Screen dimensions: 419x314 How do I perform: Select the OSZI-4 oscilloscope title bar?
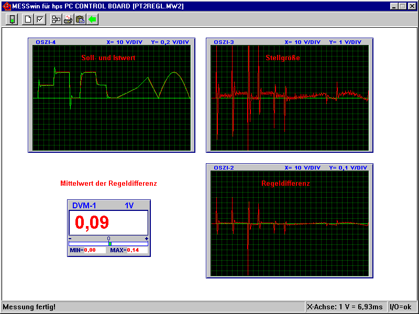112,42
